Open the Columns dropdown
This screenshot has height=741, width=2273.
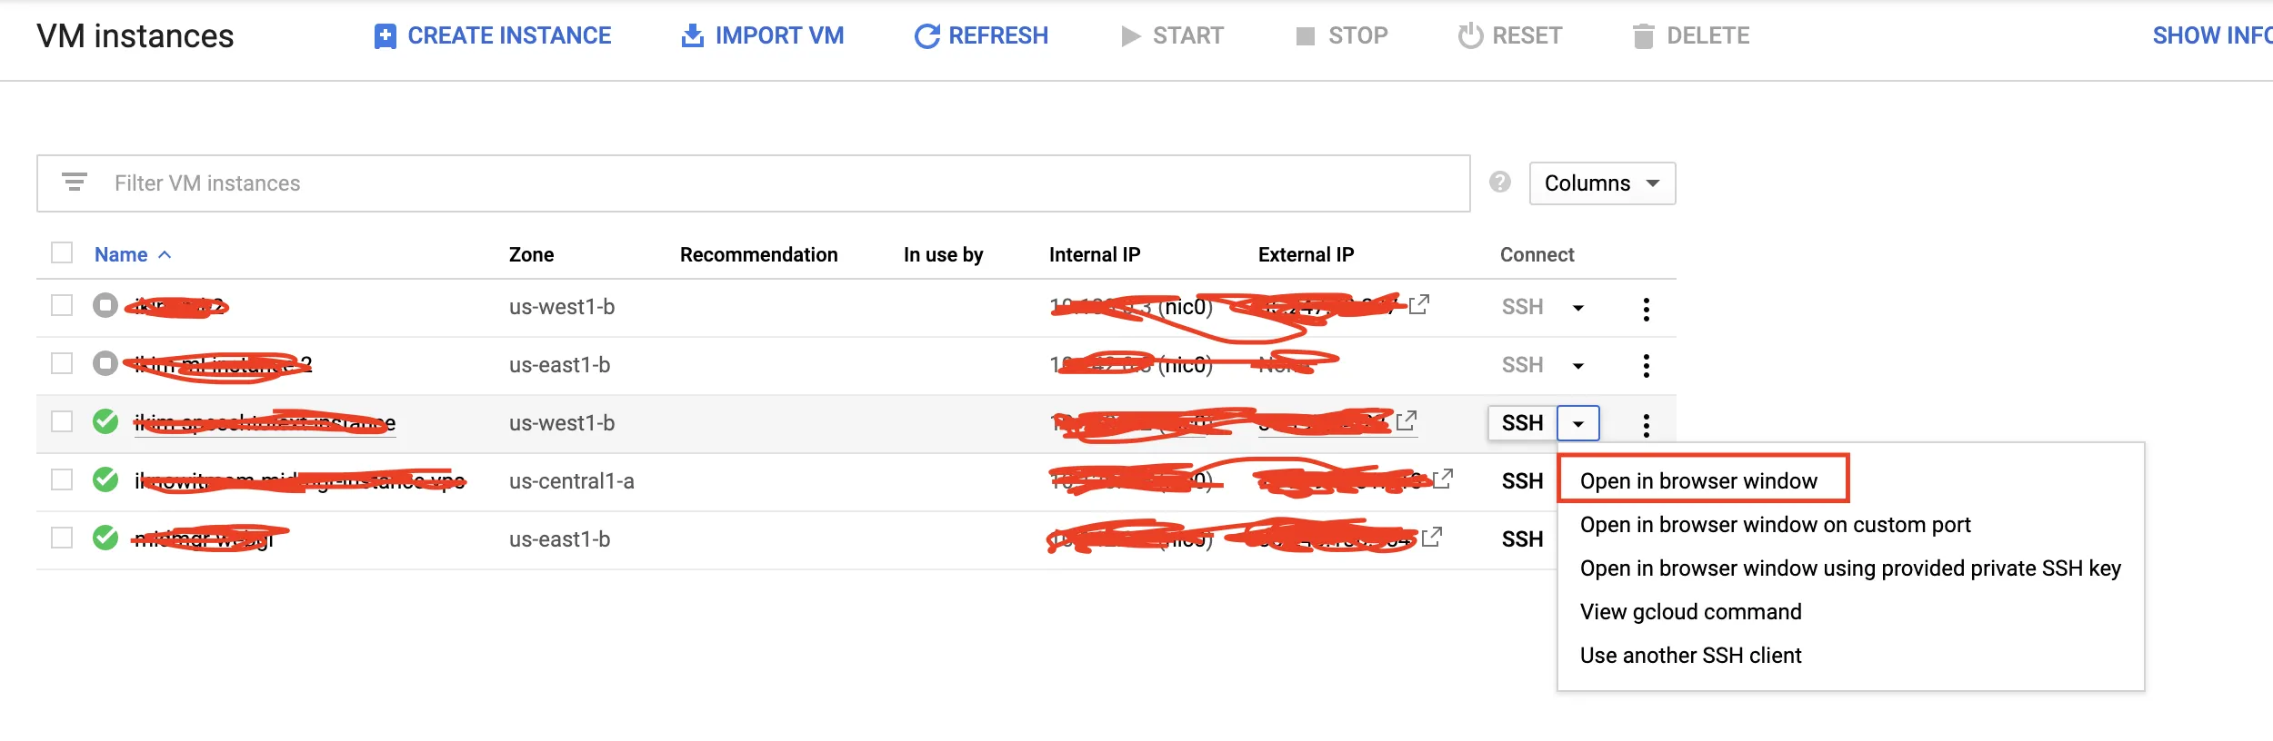point(1602,183)
